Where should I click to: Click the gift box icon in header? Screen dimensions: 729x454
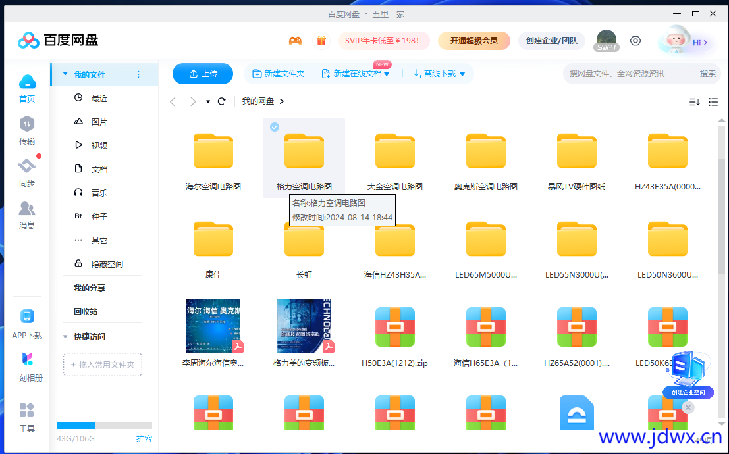coord(321,41)
